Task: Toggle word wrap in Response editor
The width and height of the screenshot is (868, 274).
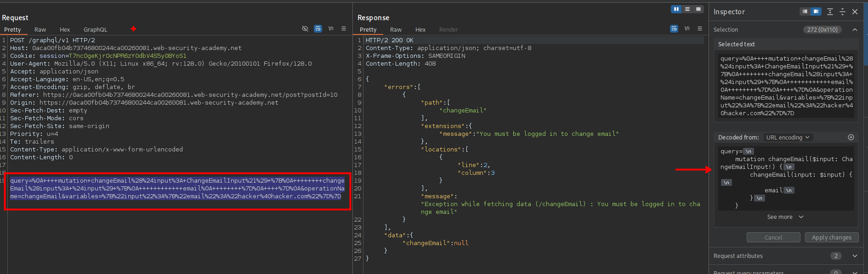Action: coord(674,28)
